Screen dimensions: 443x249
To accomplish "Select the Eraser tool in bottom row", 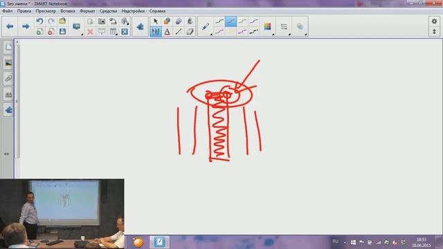I will pyautogui.click(x=190, y=31).
